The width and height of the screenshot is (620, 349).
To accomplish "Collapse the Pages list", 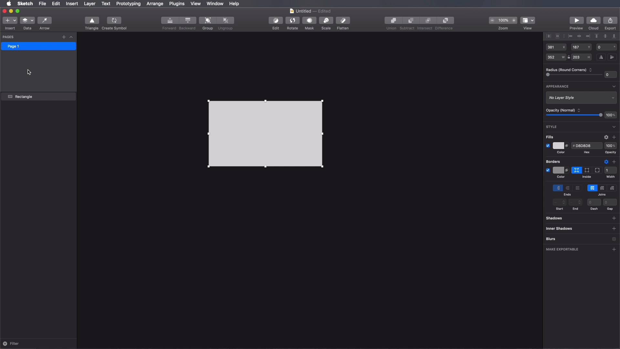I will coord(71,37).
